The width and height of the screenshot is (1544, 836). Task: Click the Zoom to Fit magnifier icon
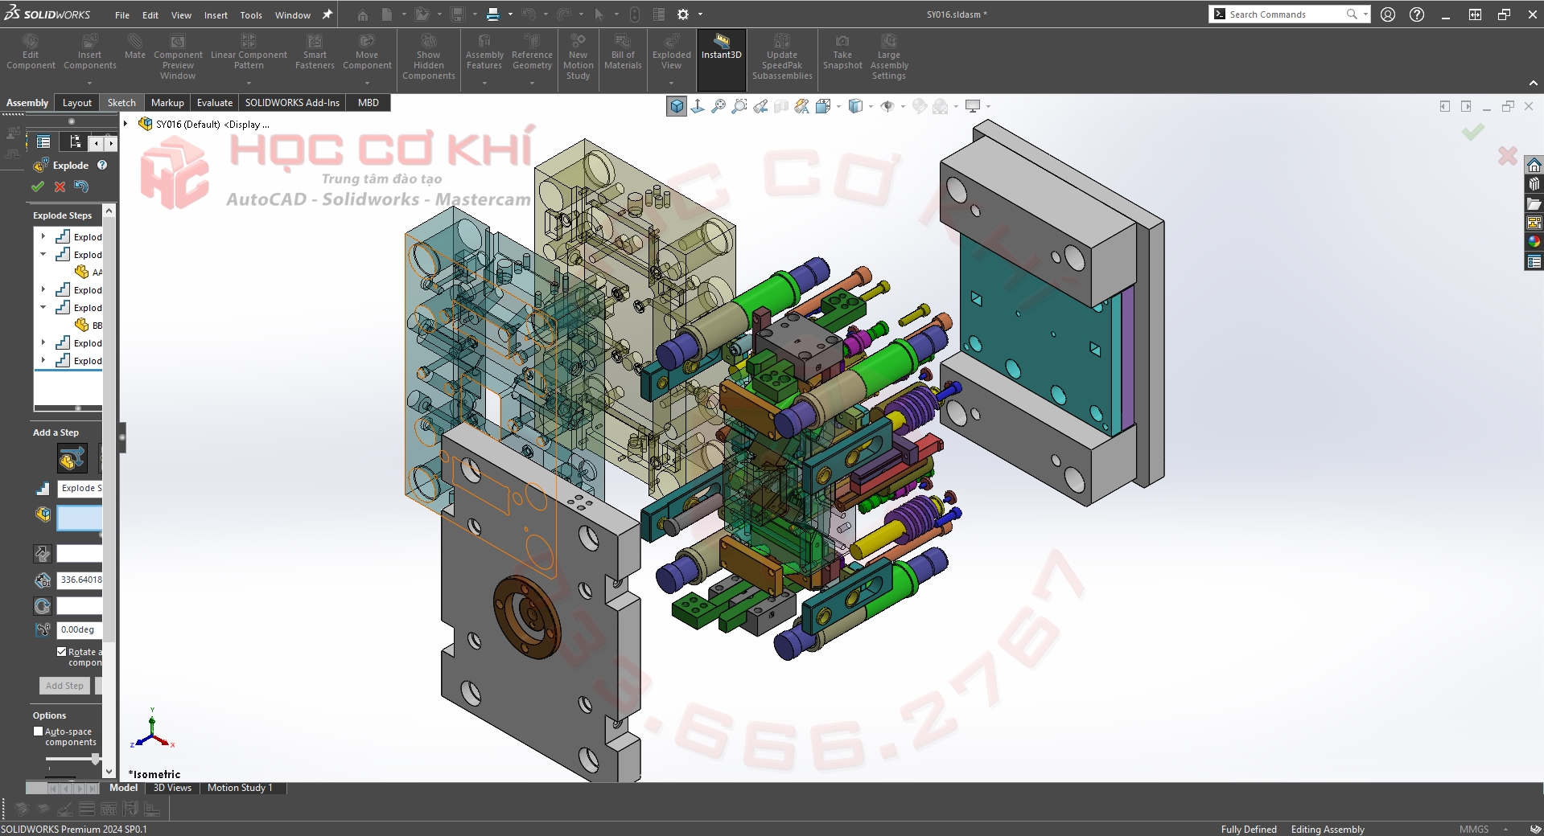click(718, 106)
